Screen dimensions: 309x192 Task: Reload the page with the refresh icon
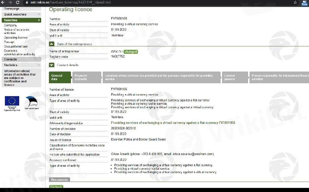click(x=18, y=2)
